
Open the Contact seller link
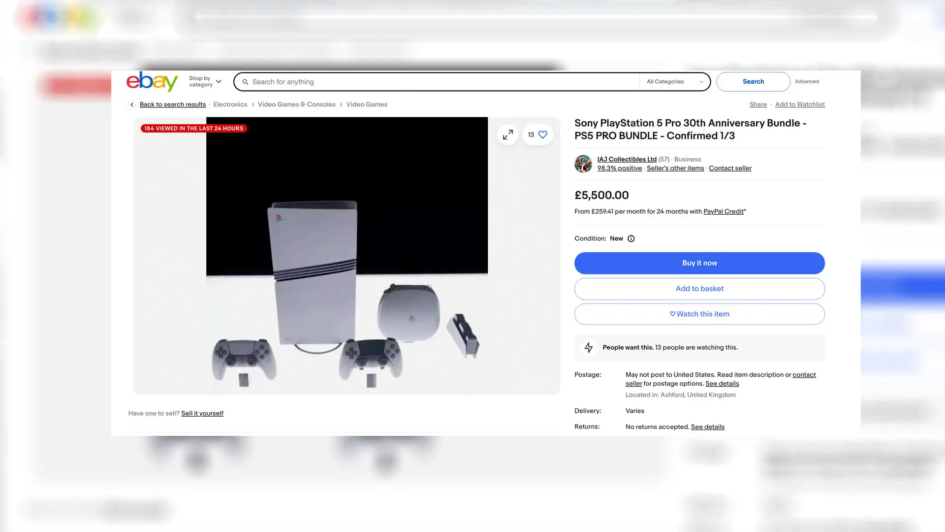point(730,168)
